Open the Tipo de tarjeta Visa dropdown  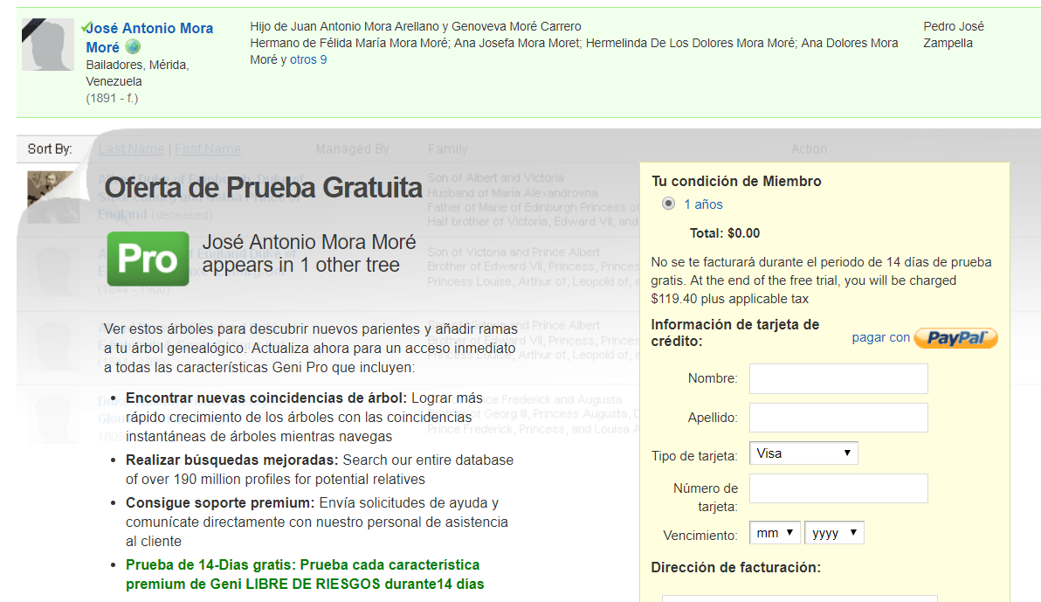pos(803,453)
